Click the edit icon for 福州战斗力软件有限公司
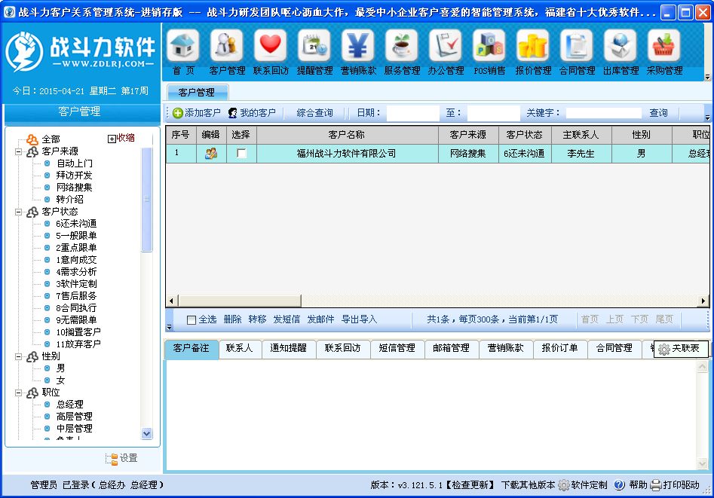The width and height of the screenshot is (714, 498). [x=211, y=154]
